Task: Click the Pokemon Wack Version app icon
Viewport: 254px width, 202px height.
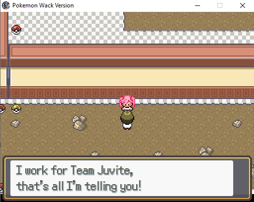Action: (6, 5)
